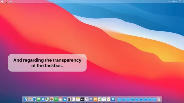Open Numbers chart icon in dock
This screenshot has width=184, height=103.
click(100, 99)
